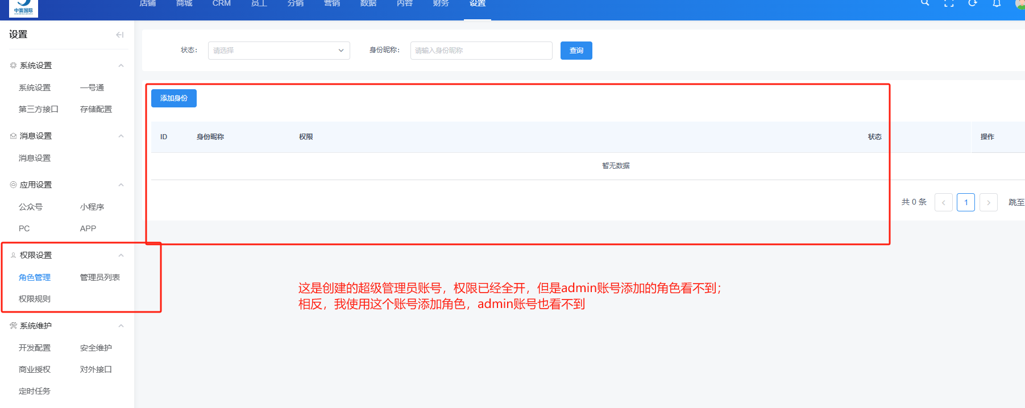Open the 店铺 top navigation tab

(148, 3)
